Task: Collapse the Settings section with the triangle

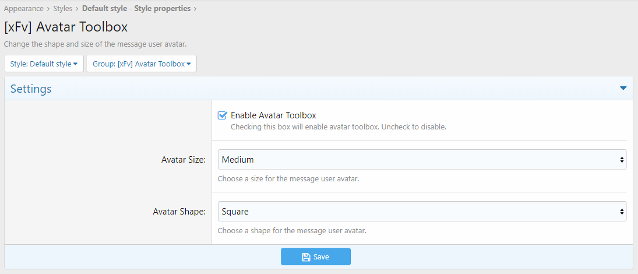Action: pyautogui.click(x=623, y=89)
